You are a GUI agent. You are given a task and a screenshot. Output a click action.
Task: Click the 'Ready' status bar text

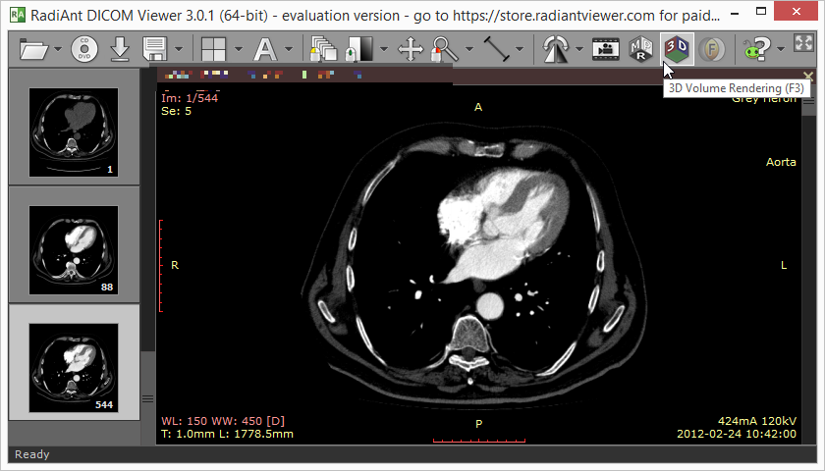pos(32,454)
